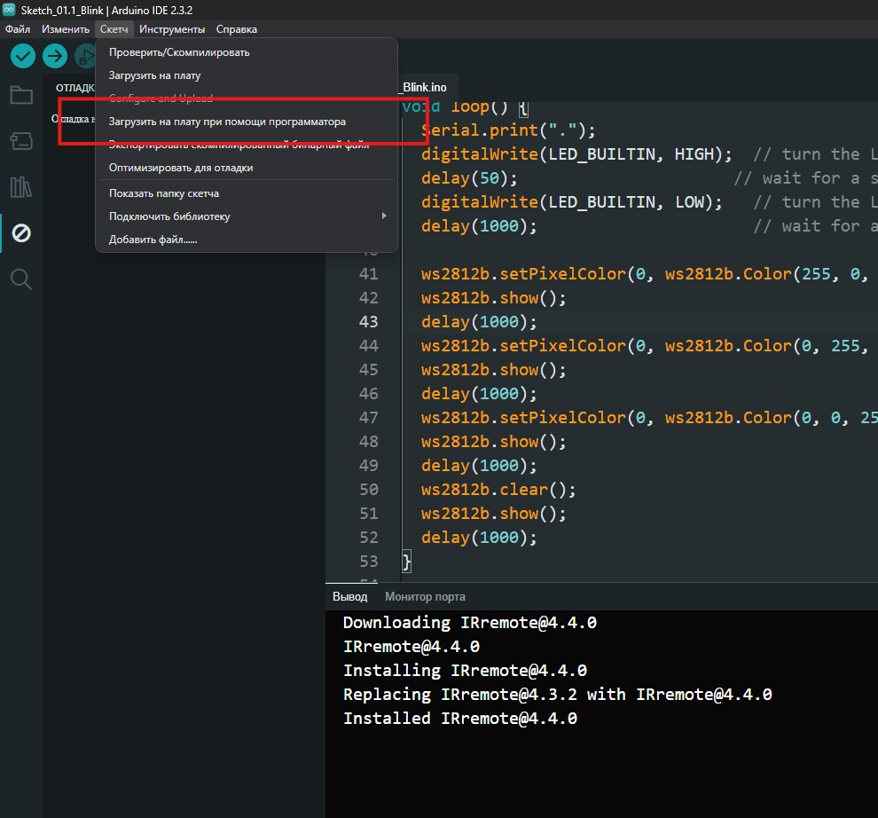Select the Debug sidebar icon

(21, 233)
